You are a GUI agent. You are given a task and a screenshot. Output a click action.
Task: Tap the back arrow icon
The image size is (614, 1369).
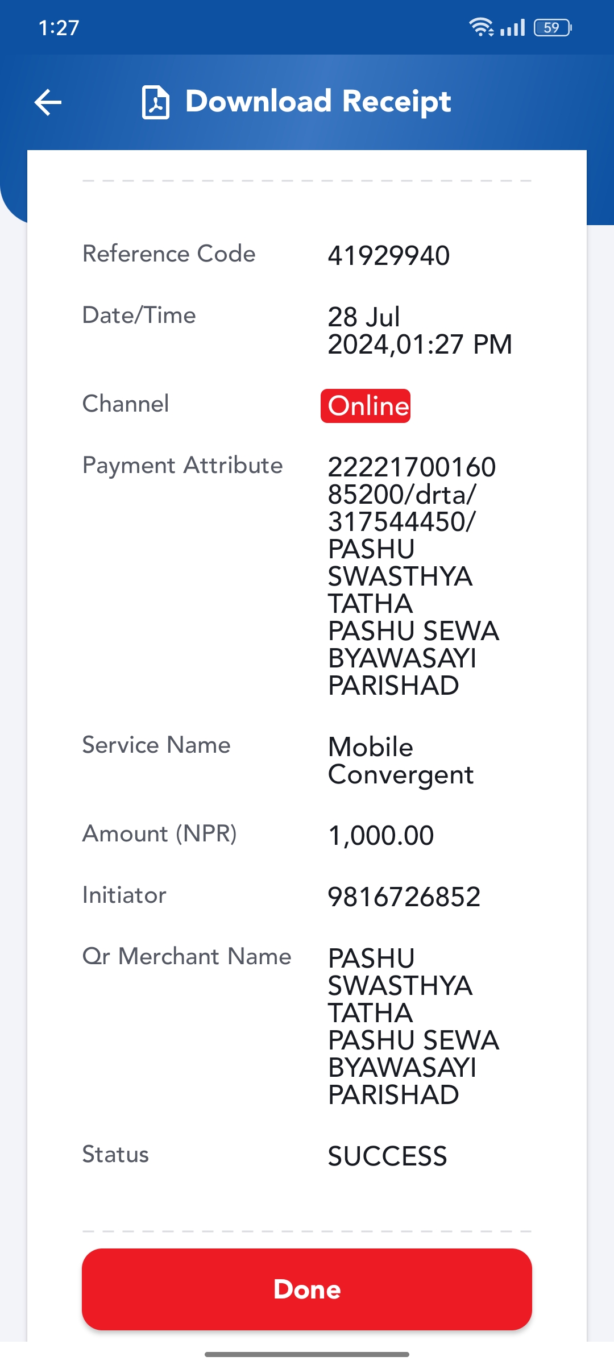tap(48, 102)
